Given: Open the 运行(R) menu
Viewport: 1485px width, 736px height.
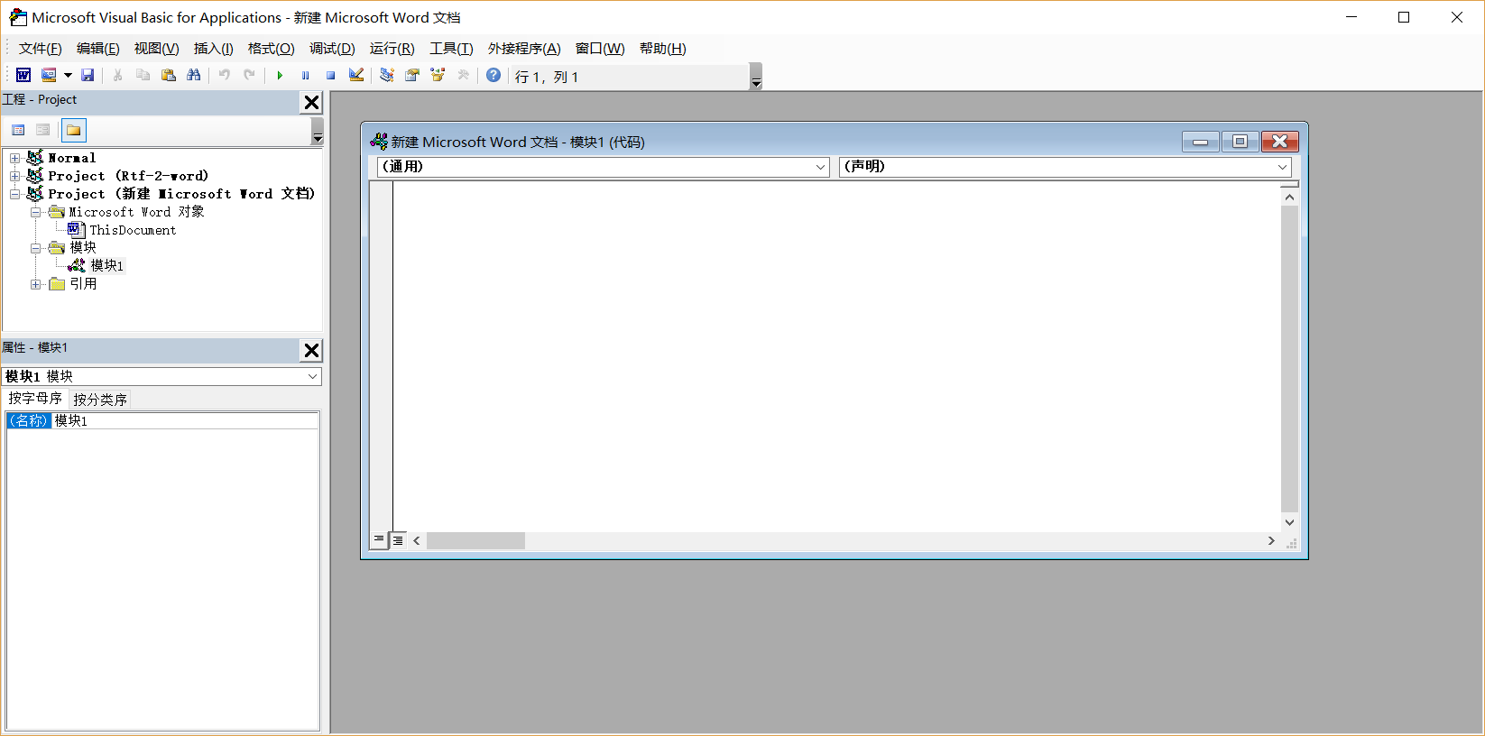Looking at the screenshot, I should [392, 49].
